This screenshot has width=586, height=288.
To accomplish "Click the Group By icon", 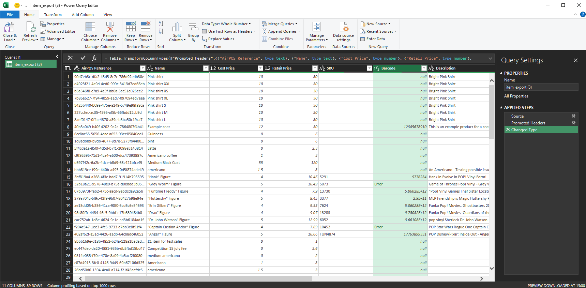I will pyautogui.click(x=193, y=27).
